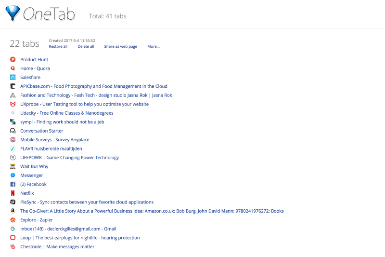Delete all tabs in this group

(86, 46)
